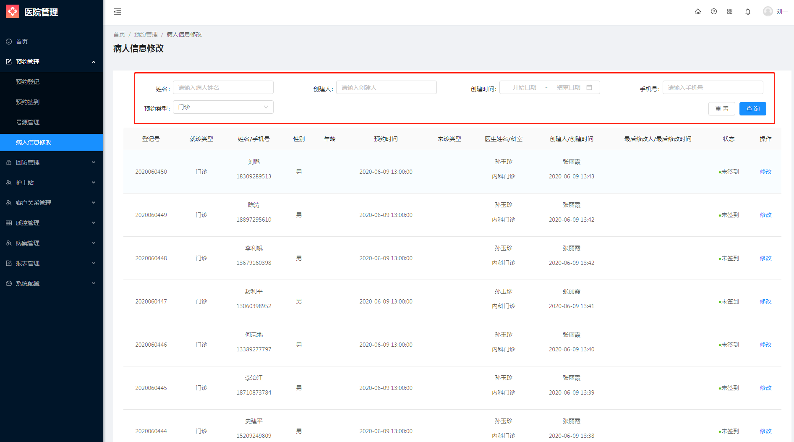The height and width of the screenshot is (442, 794).
Task: Focus the 创建人 creator input field
Action: coord(387,87)
